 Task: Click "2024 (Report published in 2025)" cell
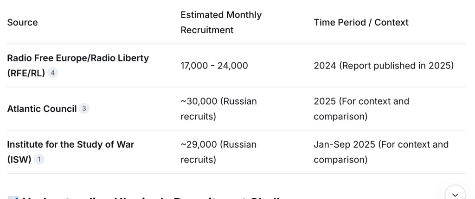point(384,66)
